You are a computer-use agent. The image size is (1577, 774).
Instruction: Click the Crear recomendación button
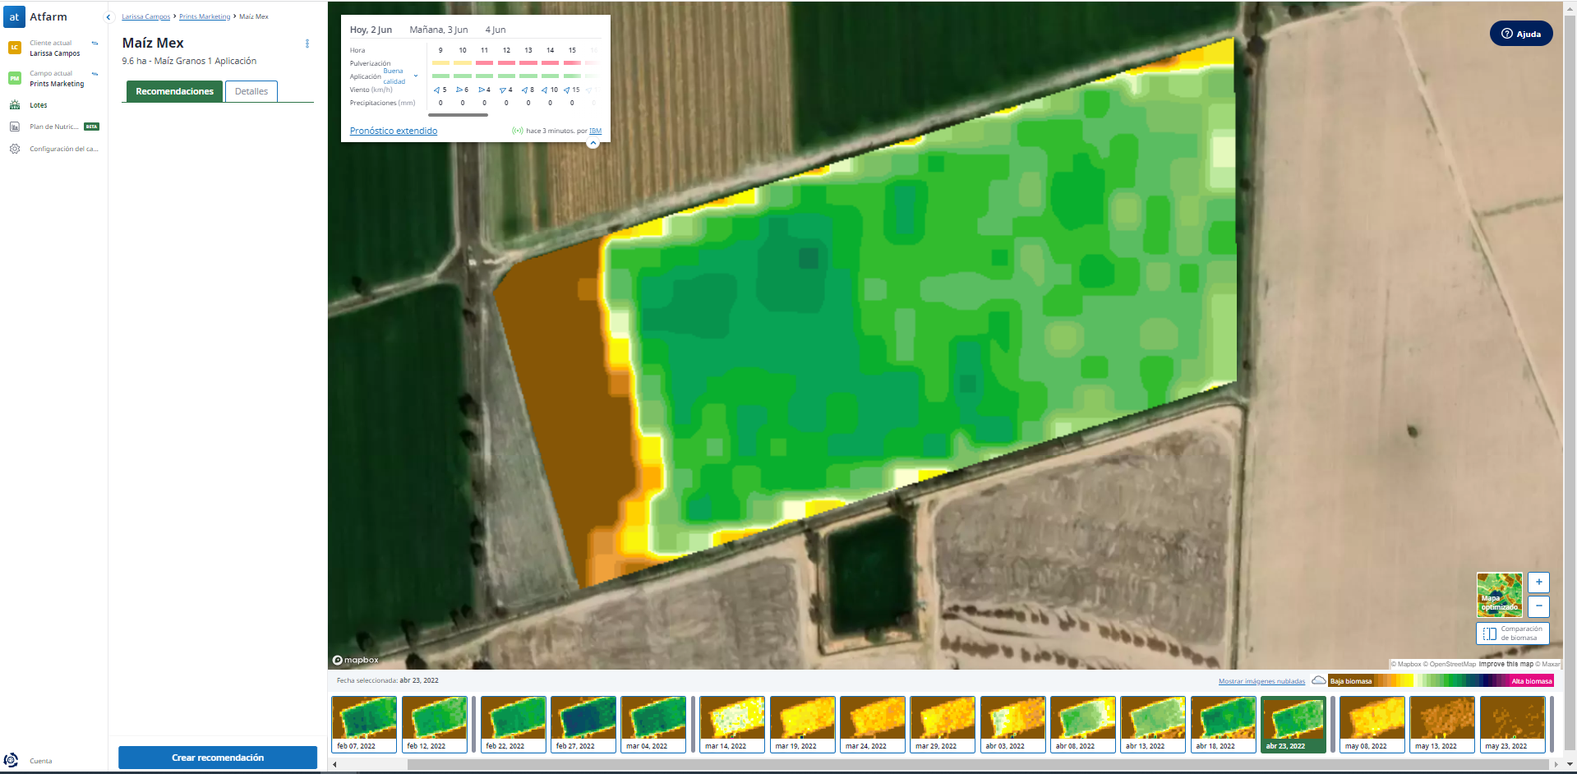pos(218,758)
